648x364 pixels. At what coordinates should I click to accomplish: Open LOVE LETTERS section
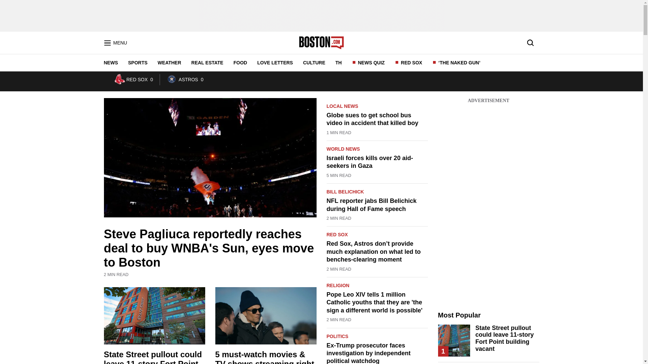coord(275,63)
